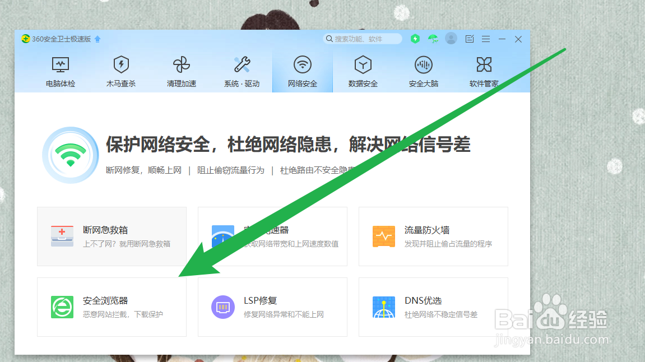Open LSP修复 tool card
This screenshot has height=362, width=645.
tap(273, 307)
